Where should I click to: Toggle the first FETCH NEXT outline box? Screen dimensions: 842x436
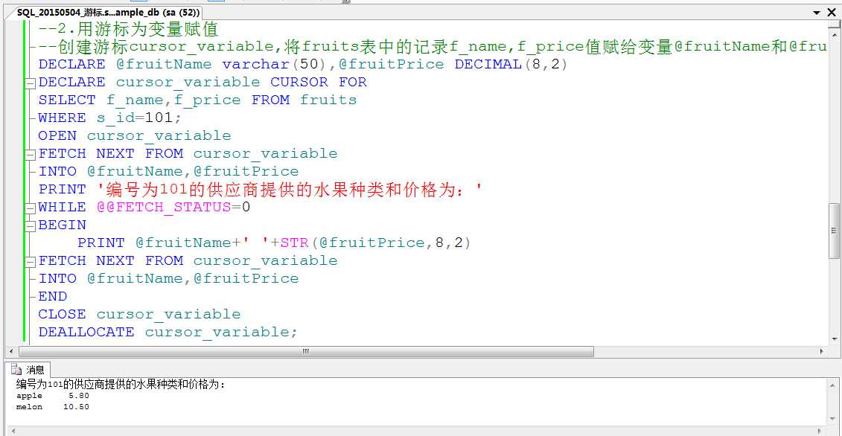pos(30,153)
